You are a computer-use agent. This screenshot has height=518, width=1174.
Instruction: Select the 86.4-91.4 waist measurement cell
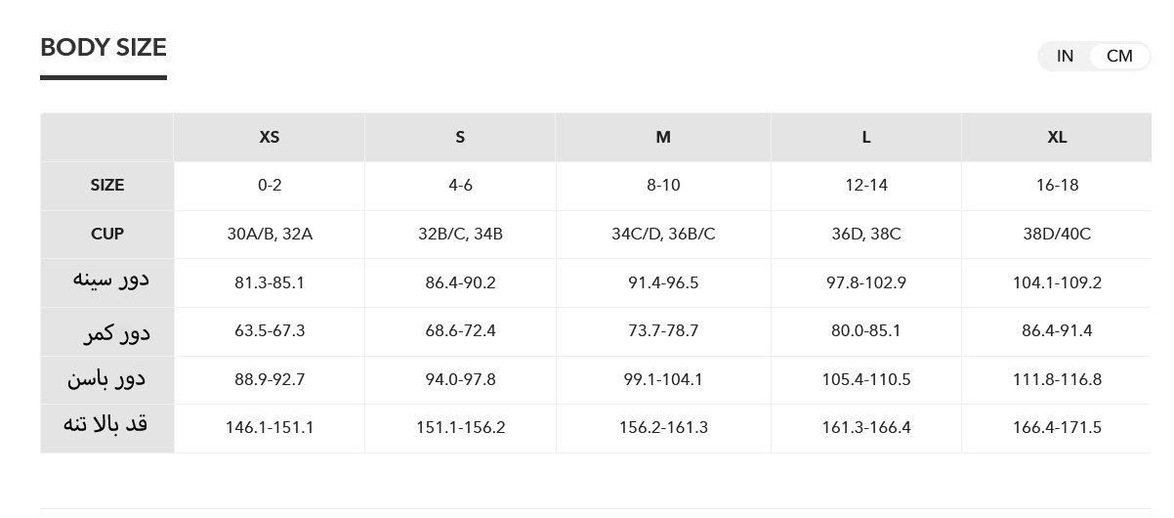[x=1057, y=331]
